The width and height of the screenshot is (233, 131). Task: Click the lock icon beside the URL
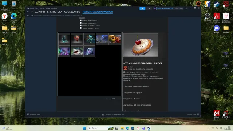click(32, 15)
